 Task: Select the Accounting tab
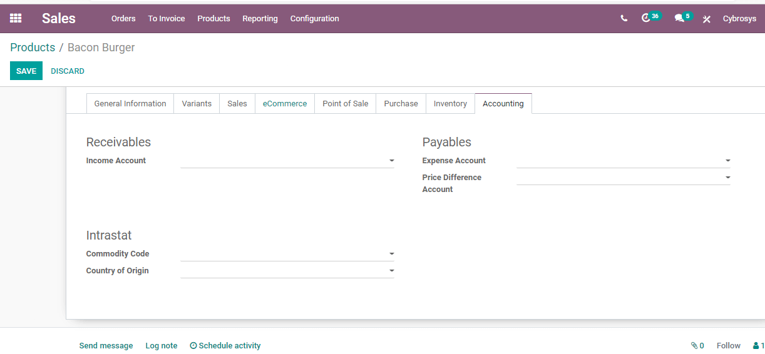click(x=503, y=104)
